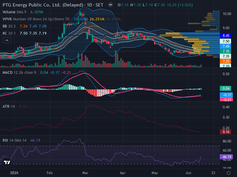The height and width of the screenshot is (177, 237).
Task: Click the price change +0.25 (+3.52%) text
Action: 180,5
